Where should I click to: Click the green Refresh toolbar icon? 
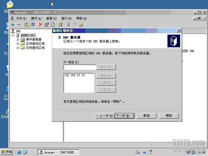53,25
